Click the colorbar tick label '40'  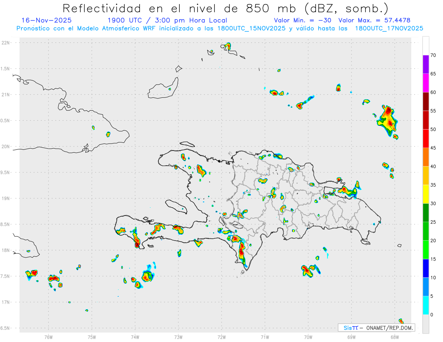(433, 166)
